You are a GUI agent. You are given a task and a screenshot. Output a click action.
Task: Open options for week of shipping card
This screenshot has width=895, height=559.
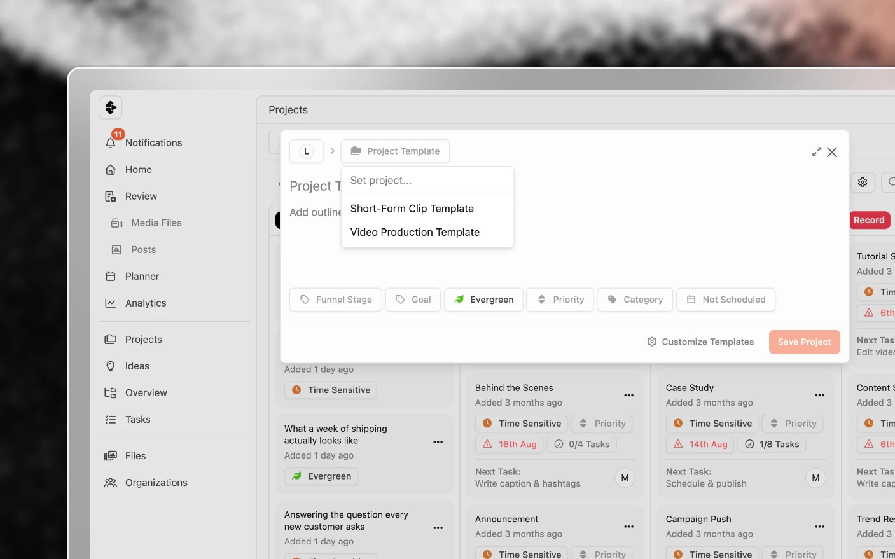(x=438, y=442)
